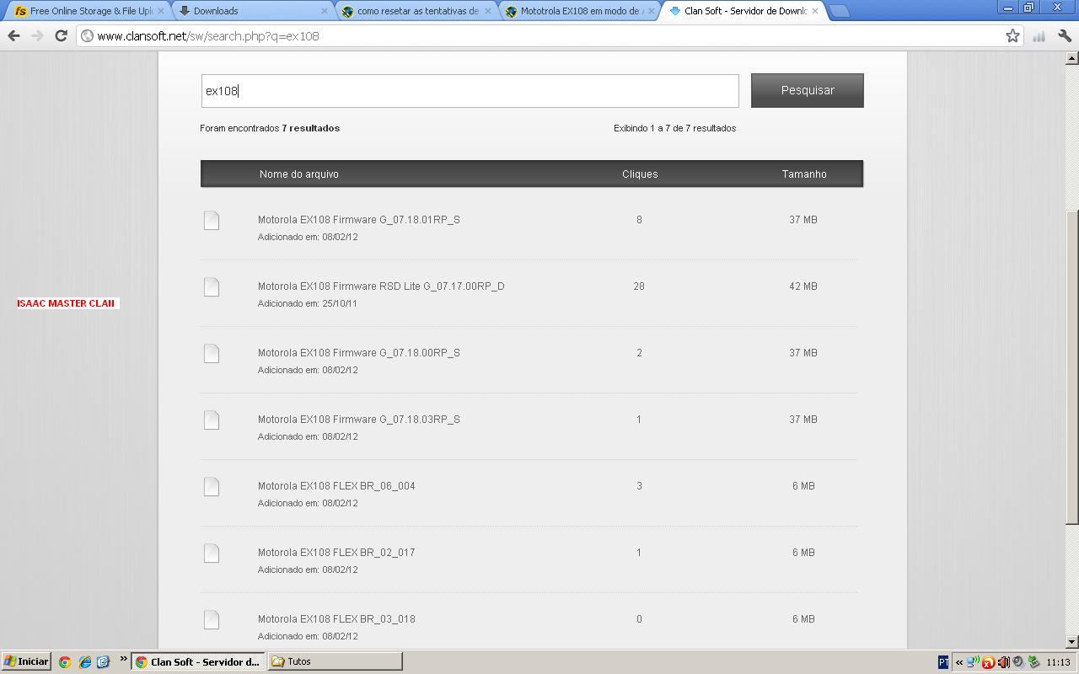
Task: Click the ISAAC MASTER CLAN label
Action: tap(67, 303)
